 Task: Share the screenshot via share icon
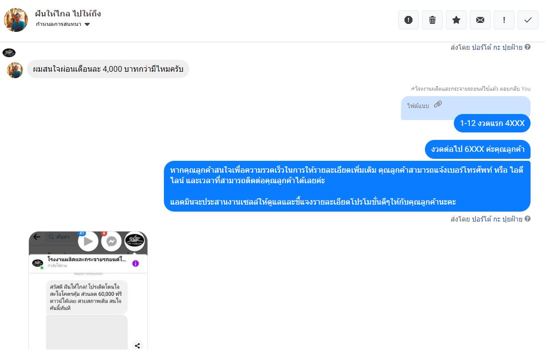tap(137, 346)
